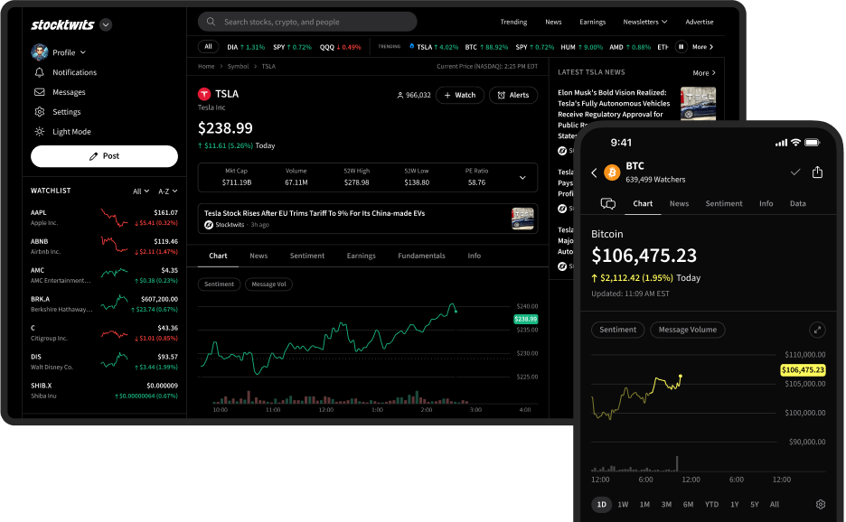Open message threads via the chat bubbles icon

click(x=606, y=203)
